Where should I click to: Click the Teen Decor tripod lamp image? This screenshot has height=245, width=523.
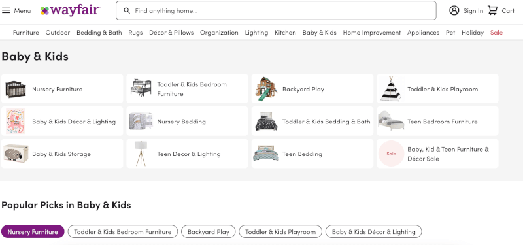click(x=141, y=154)
